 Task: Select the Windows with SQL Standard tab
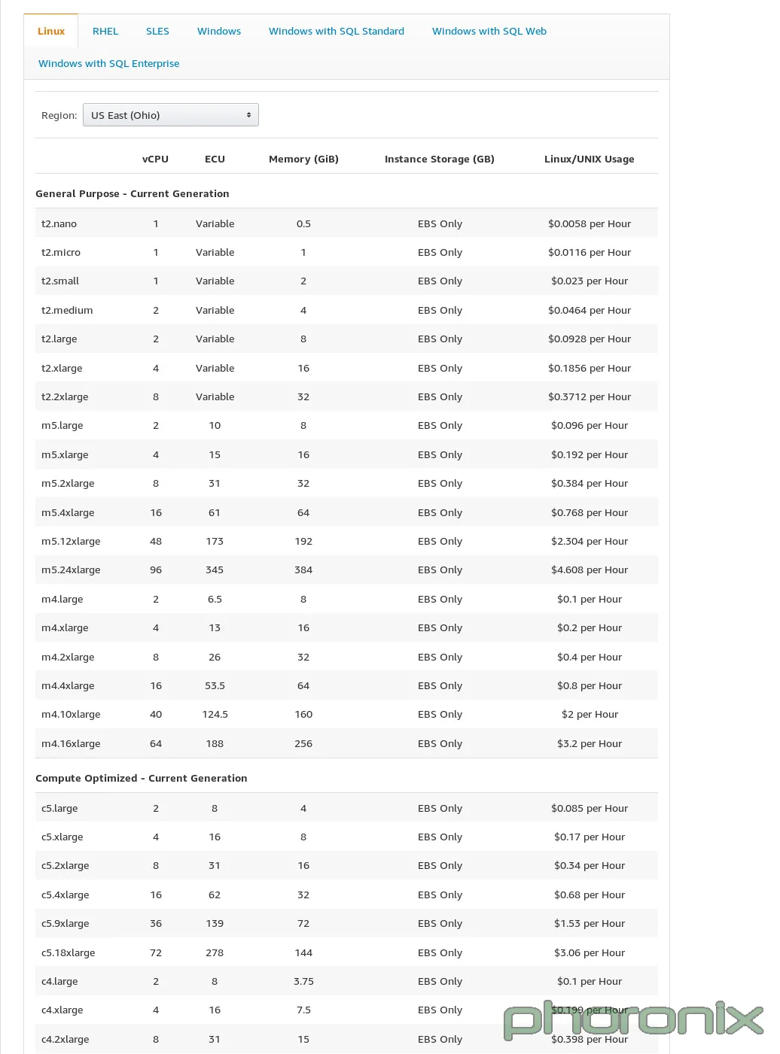pyautogui.click(x=336, y=31)
